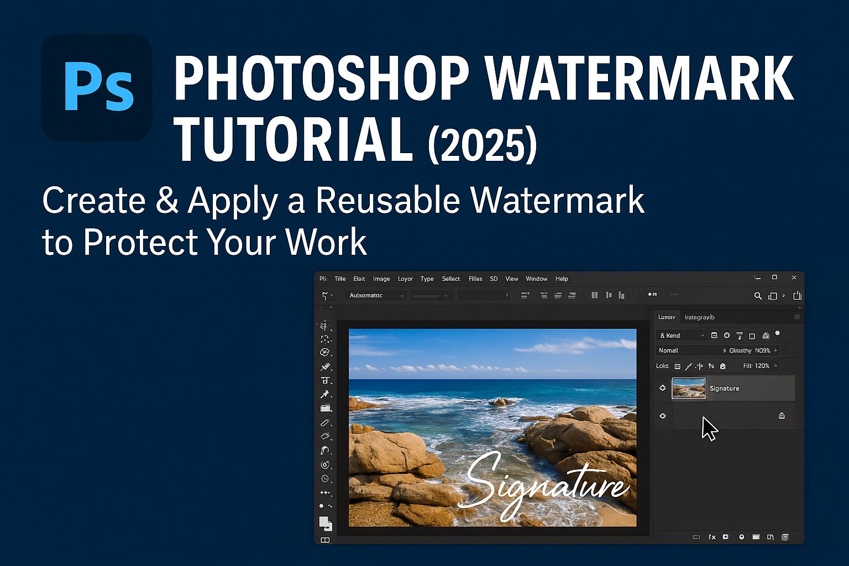This screenshot has width=849, height=566.
Task: Click the folder group icon in Layers footer
Action: coord(756,537)
